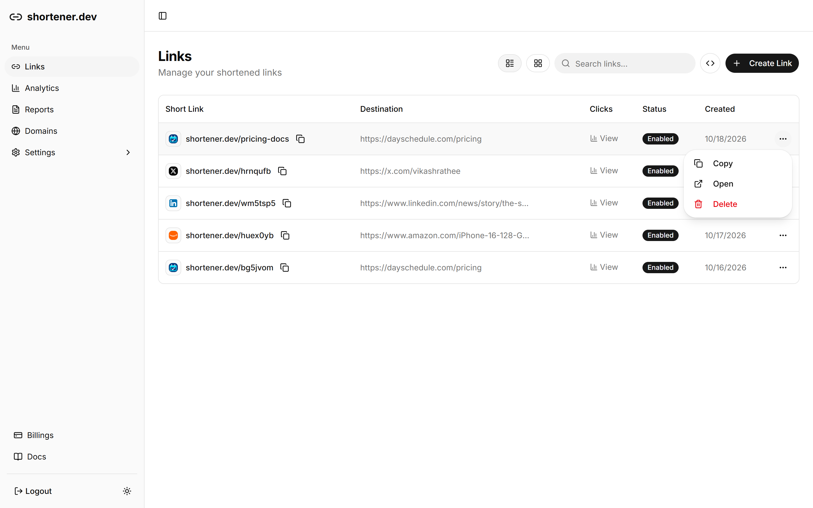Image resolution: width=813 pixels, height=508 pixels.
Task: Go to Reports in the sidebar
Action: (72, 110)
